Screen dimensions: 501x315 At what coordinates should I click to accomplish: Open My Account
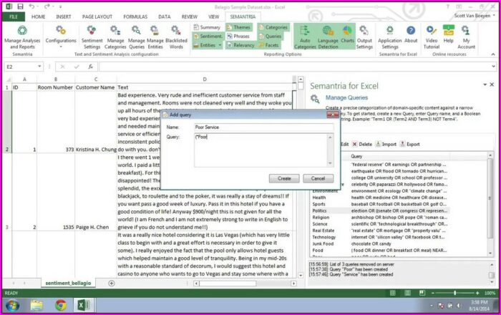coord(466,38)
